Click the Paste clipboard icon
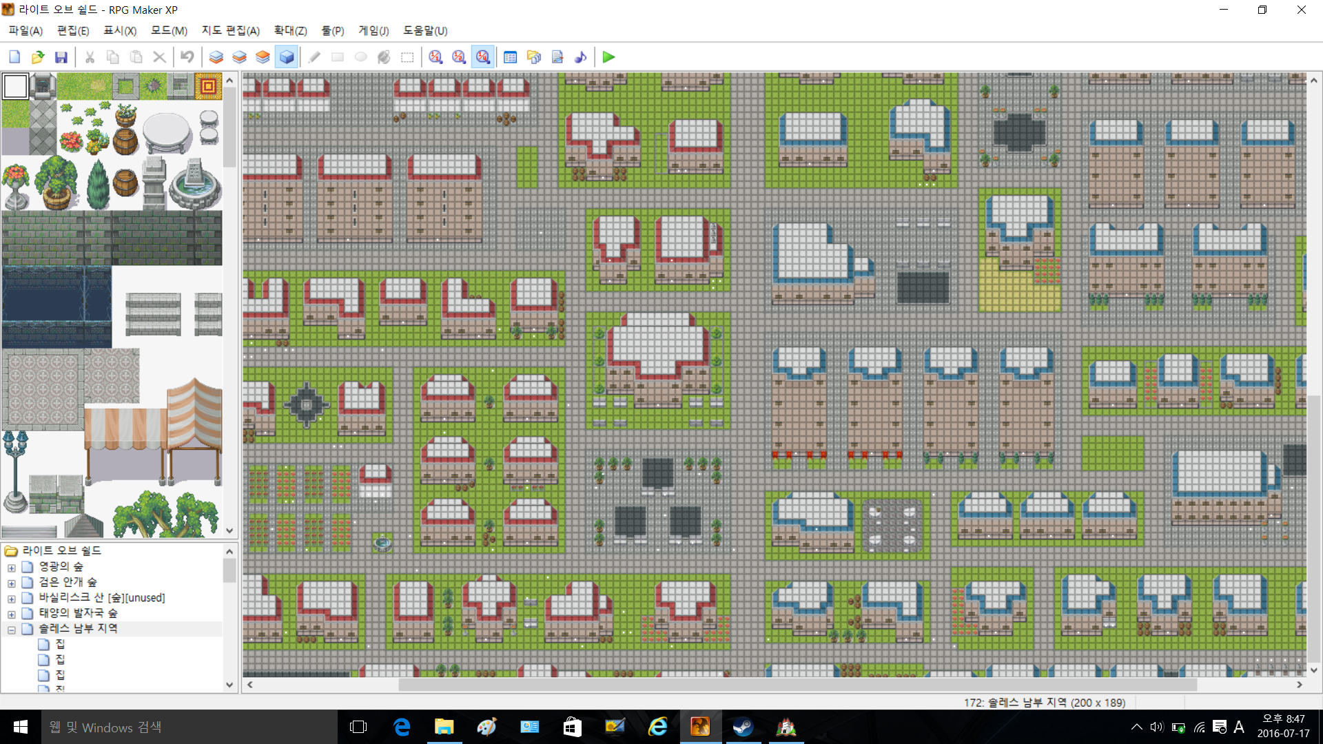 (136, 57)
